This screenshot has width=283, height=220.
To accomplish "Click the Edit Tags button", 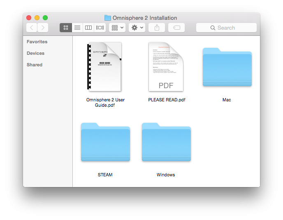I will point(176,28).
